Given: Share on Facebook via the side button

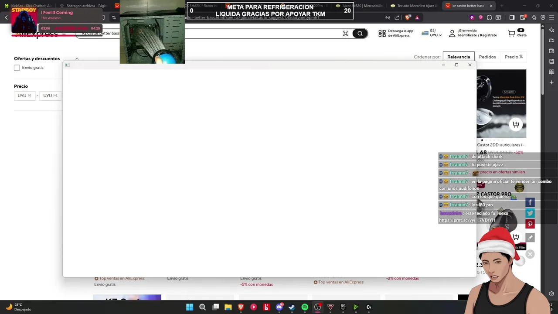Looking at the screenshot, I should point(530,202).
